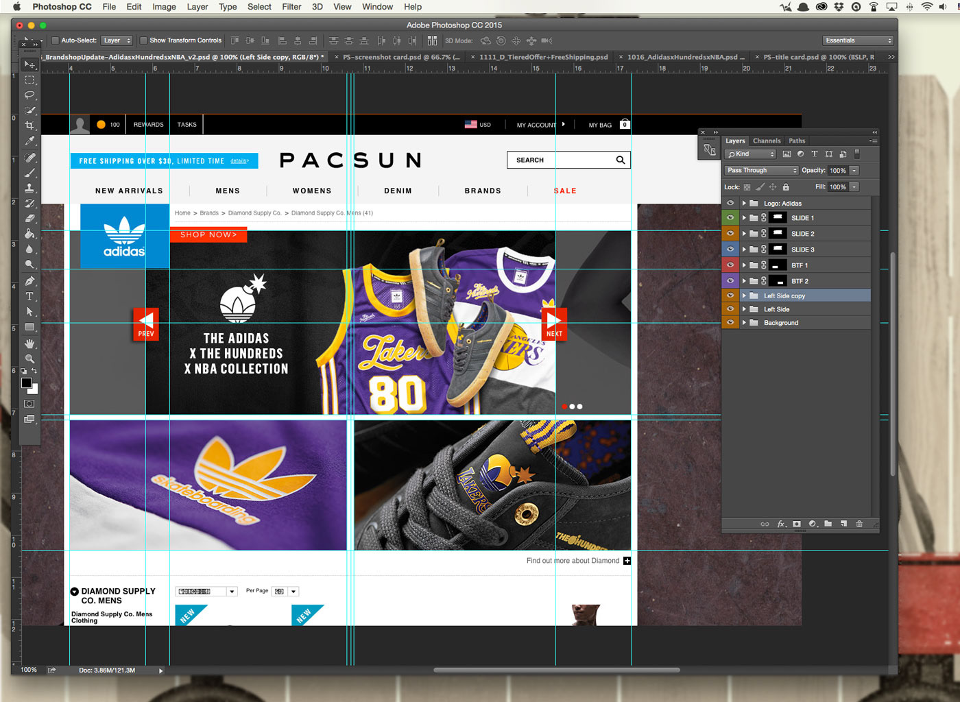The height and width of the screenshot is (702, 960).
Task: Select the Lasso tool
Action: 29,95
